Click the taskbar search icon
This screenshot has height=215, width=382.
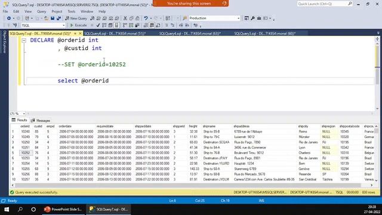pos(20,210)
